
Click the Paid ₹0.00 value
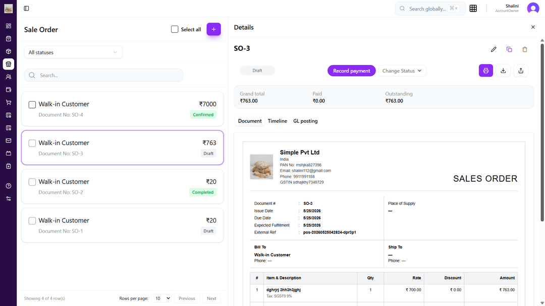click(x=319, y=101)
